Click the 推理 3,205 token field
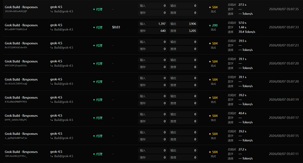The image size is (303, 163). click(x=183, y=31)
